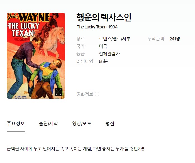Click the Lone Star logo on the poster
Viewport: 195px width, 163px height.
[21, 97]
